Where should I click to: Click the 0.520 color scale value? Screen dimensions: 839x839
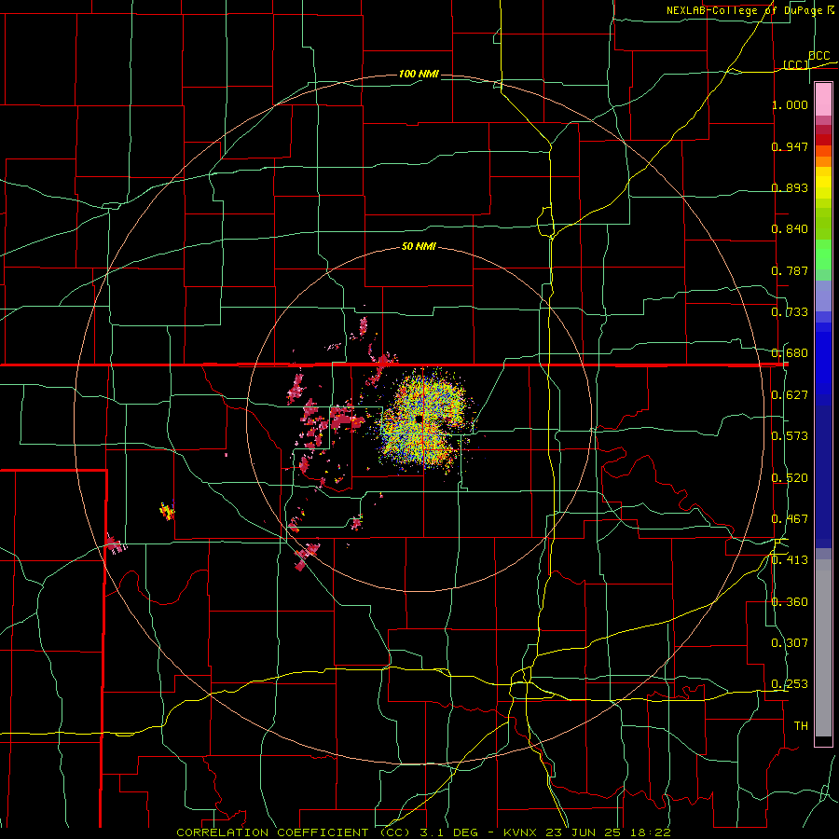790,478
